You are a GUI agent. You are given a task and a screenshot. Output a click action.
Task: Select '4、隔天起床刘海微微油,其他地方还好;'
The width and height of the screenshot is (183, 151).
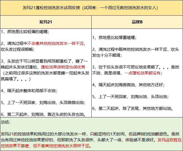tap(128, 85)
